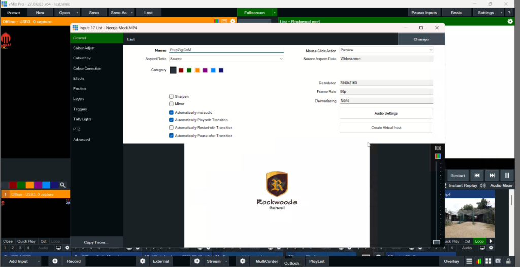Open the gear settings next to Stream

point(197,261)
